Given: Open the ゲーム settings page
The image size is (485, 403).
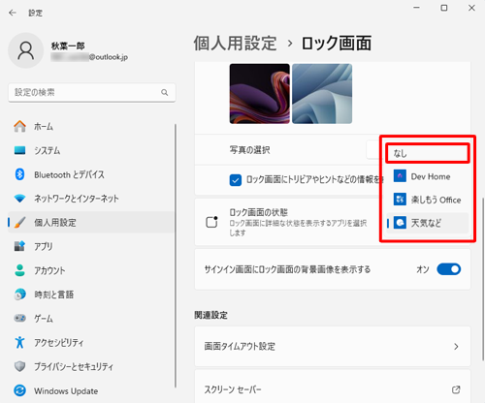Looking at the screenshot, I should pos(91,319).
